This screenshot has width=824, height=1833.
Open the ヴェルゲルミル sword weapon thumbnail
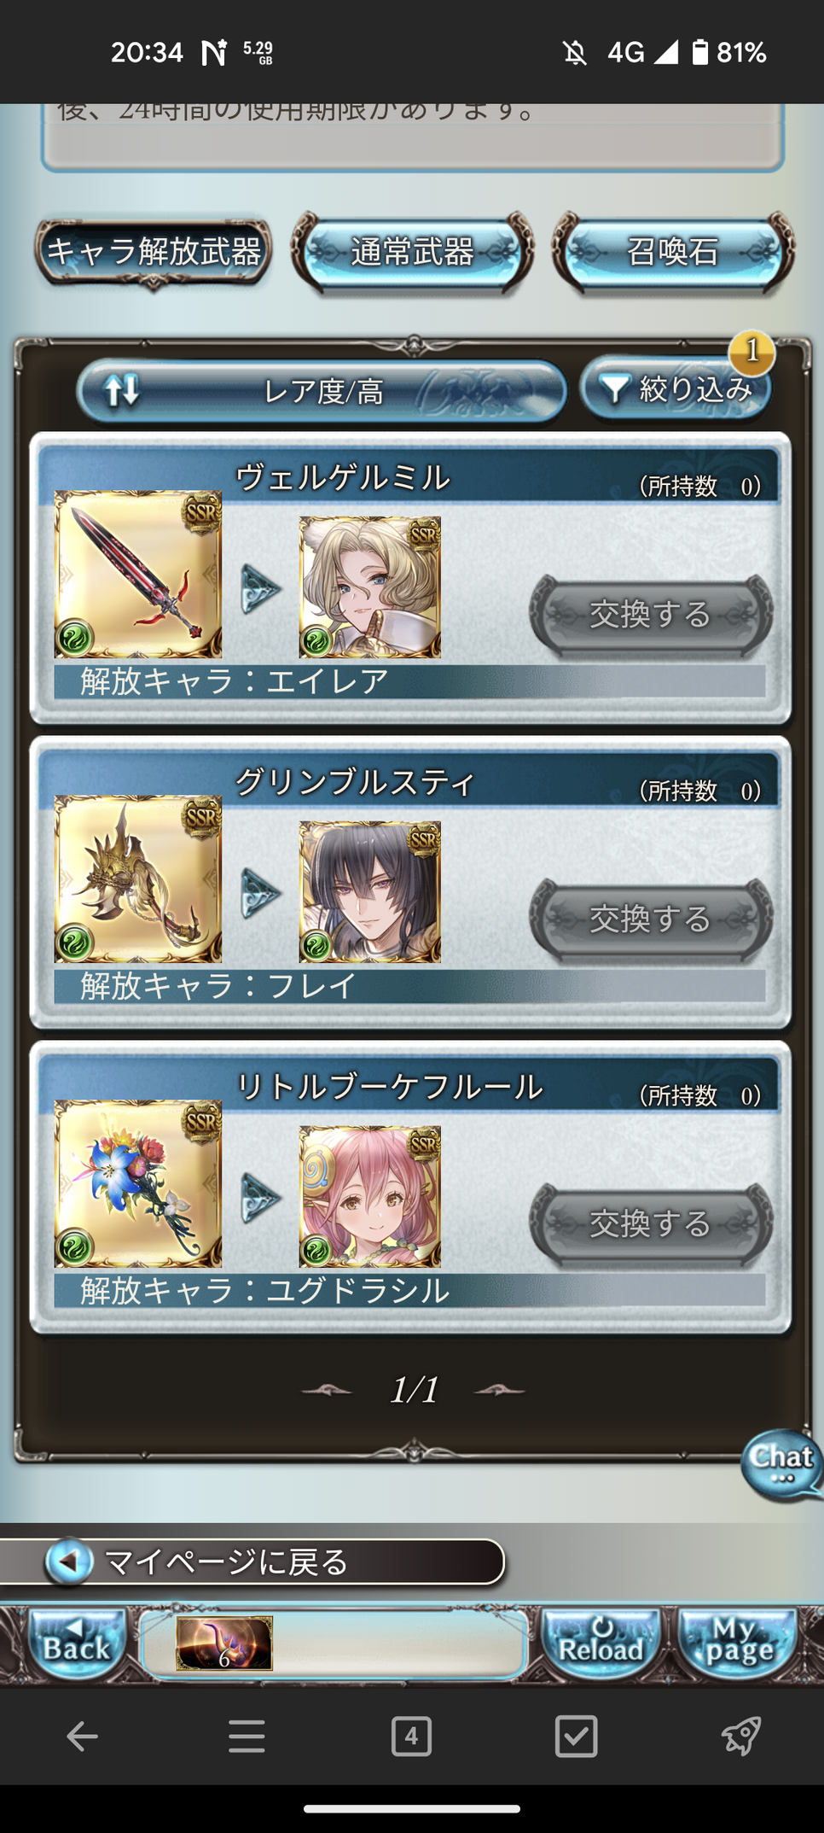coord(138,574)
